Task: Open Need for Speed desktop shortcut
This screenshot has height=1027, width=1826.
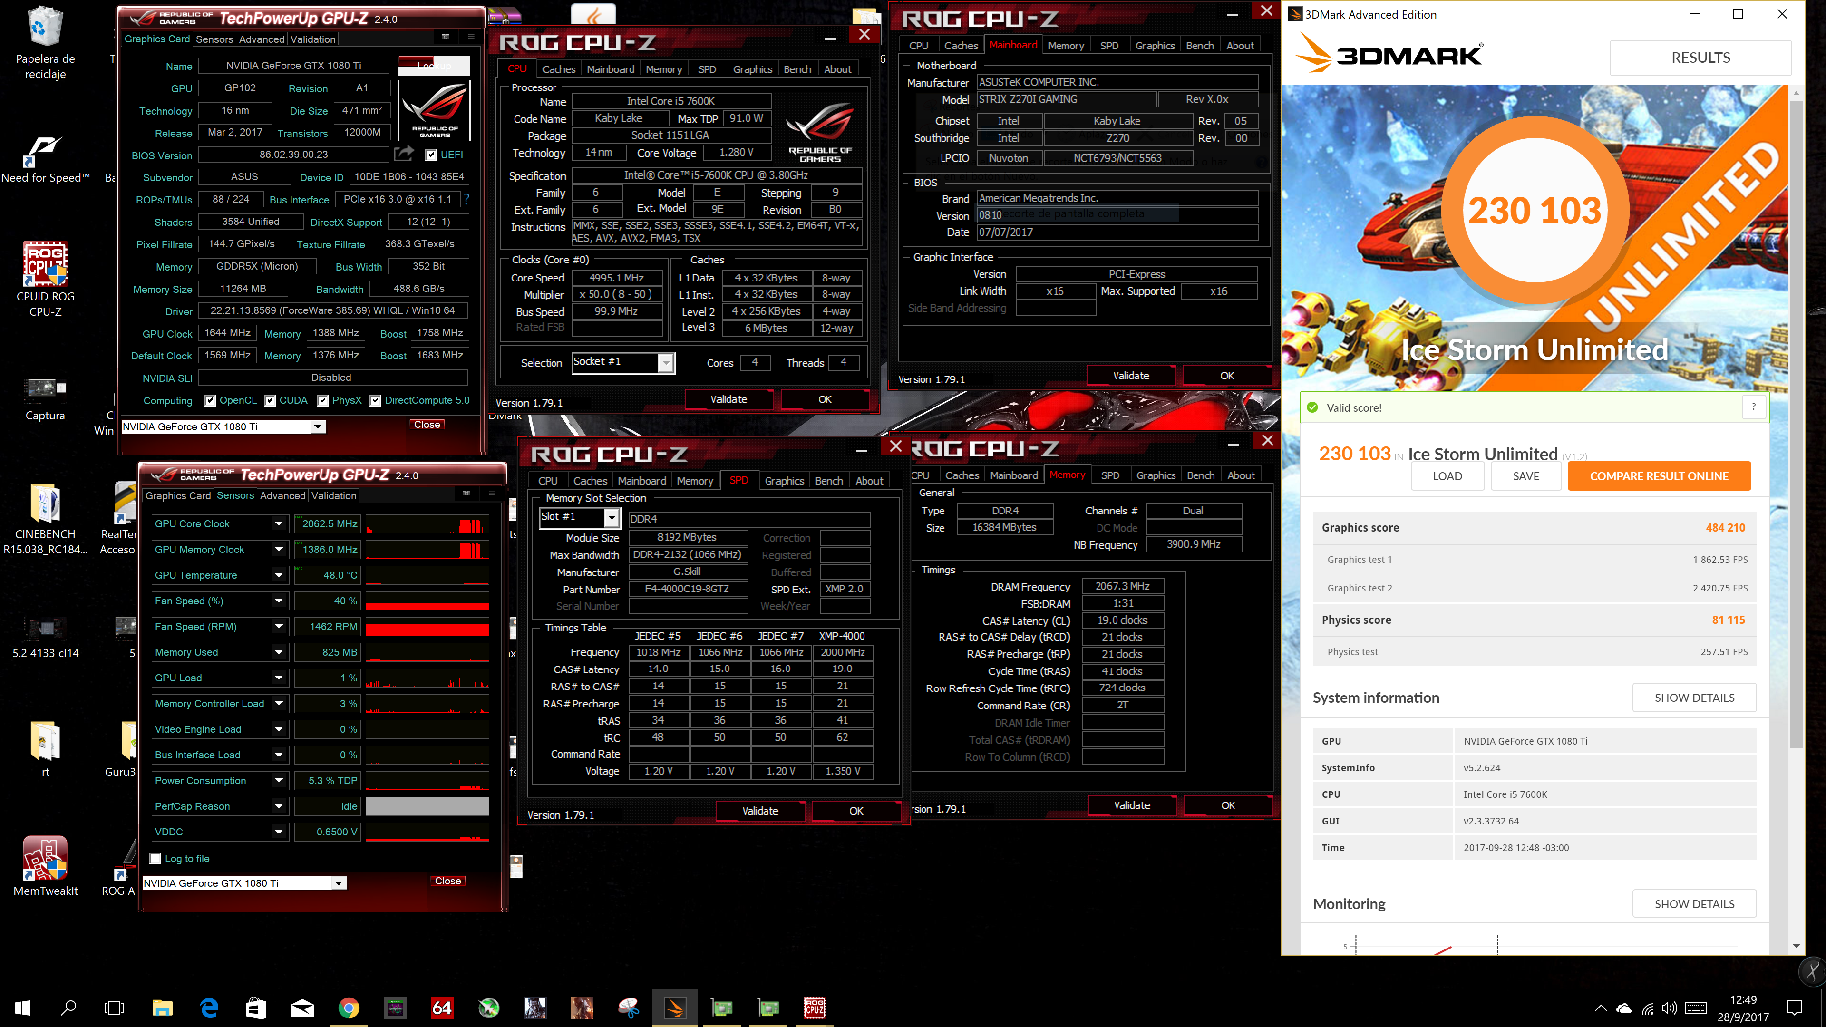Action: tap(45, 160)
